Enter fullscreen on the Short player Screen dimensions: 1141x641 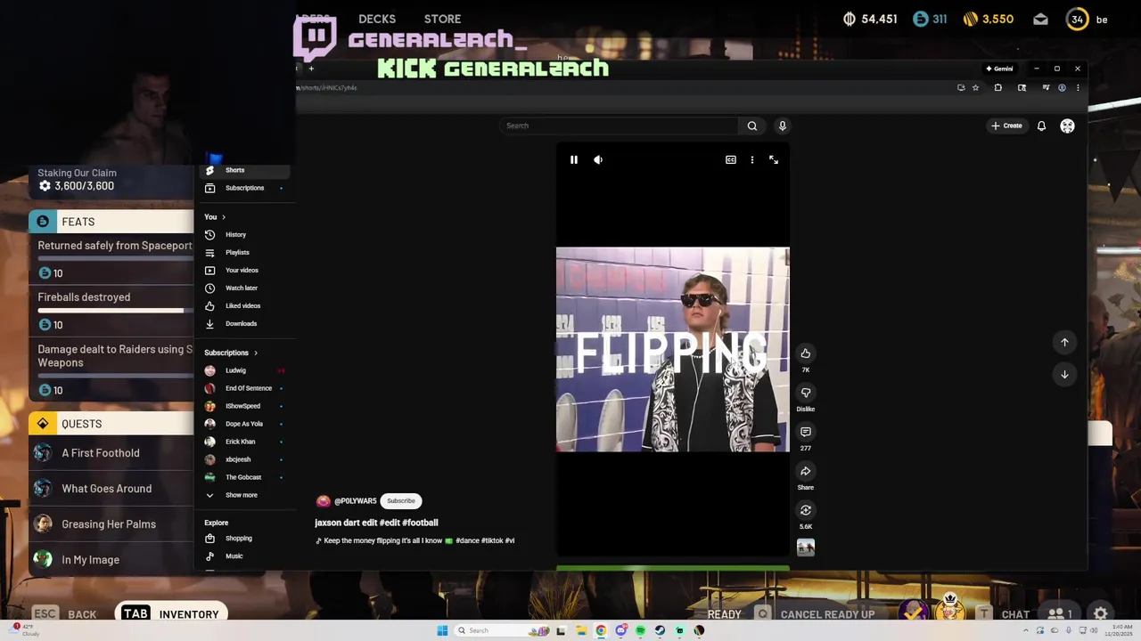pos(774,160)
